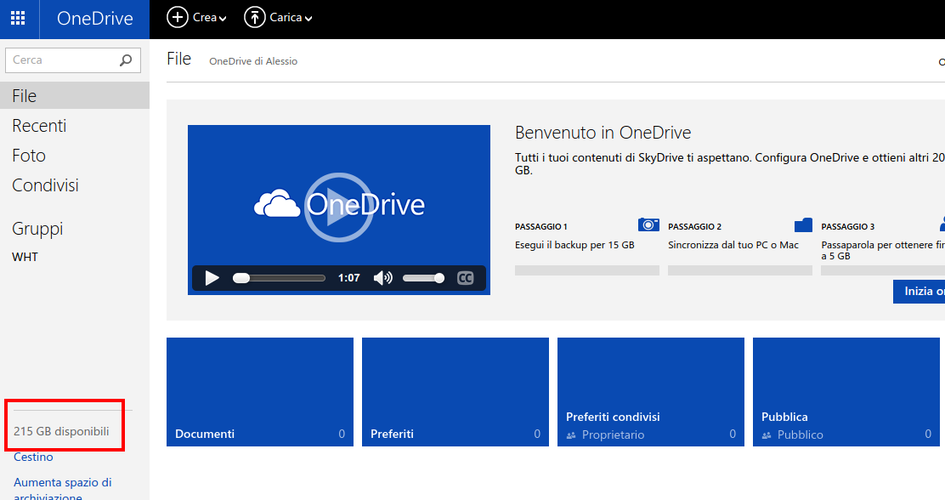Open Condivisi in the sidebar
Viewport: 945px width, 500px height.
(x=45, y=185)
